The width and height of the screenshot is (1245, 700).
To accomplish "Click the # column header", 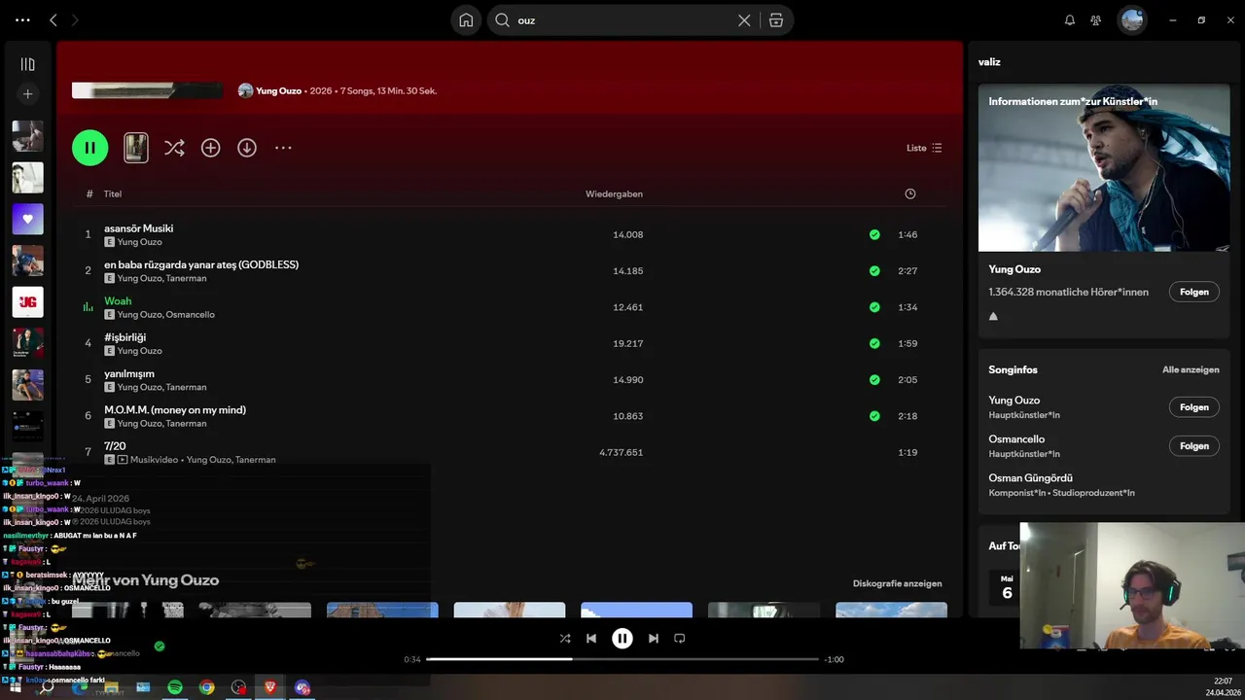I will coord(89,193).
